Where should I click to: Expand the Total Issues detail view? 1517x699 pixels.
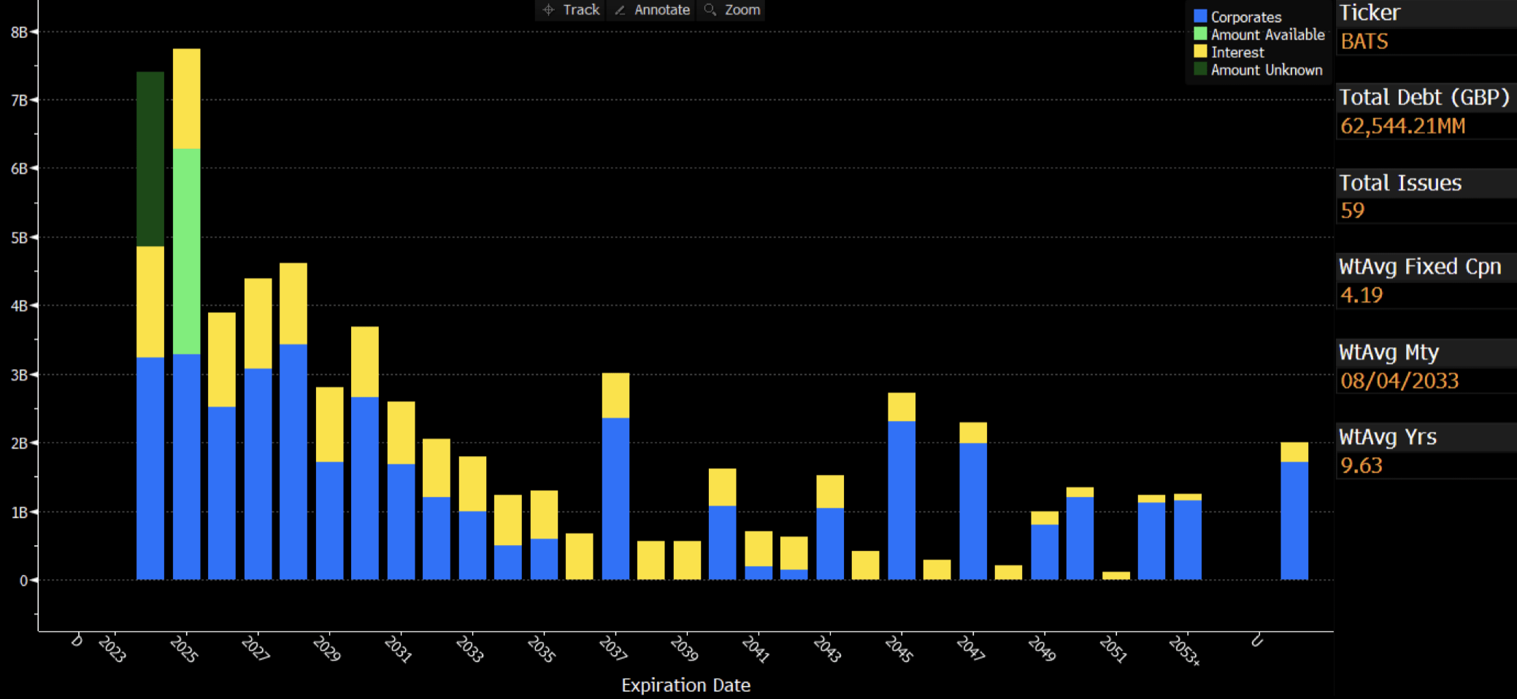[1400, 182]
